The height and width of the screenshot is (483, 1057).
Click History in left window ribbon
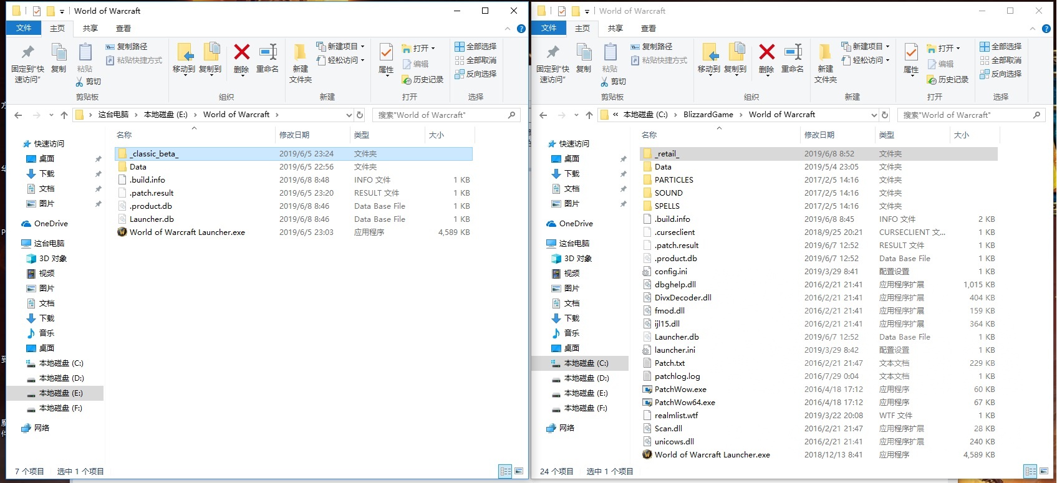[x=422, y=80]
